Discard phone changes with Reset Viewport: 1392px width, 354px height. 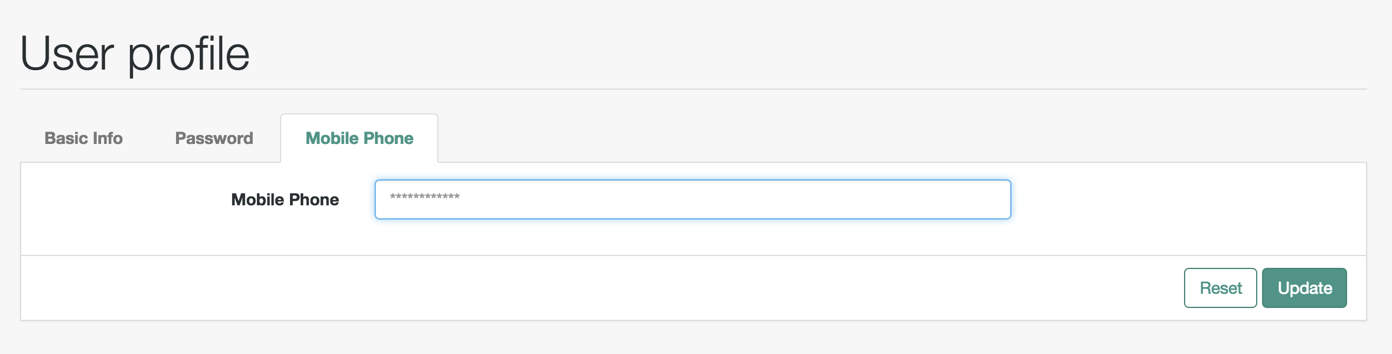coord(1220,288)
